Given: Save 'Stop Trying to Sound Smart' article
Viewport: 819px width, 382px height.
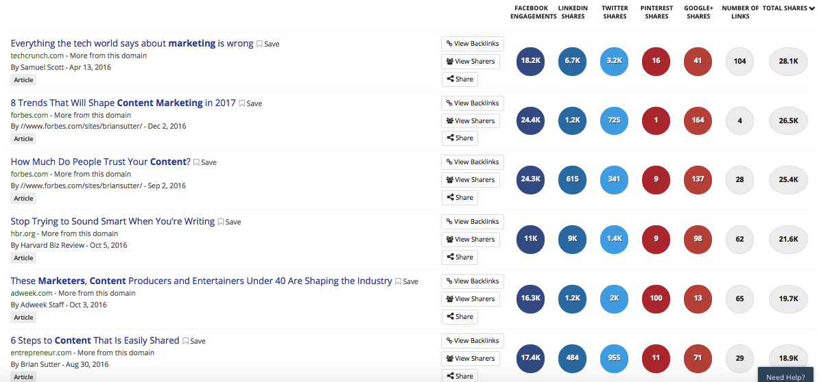Looking at the screenshot, I should point(229,222).
